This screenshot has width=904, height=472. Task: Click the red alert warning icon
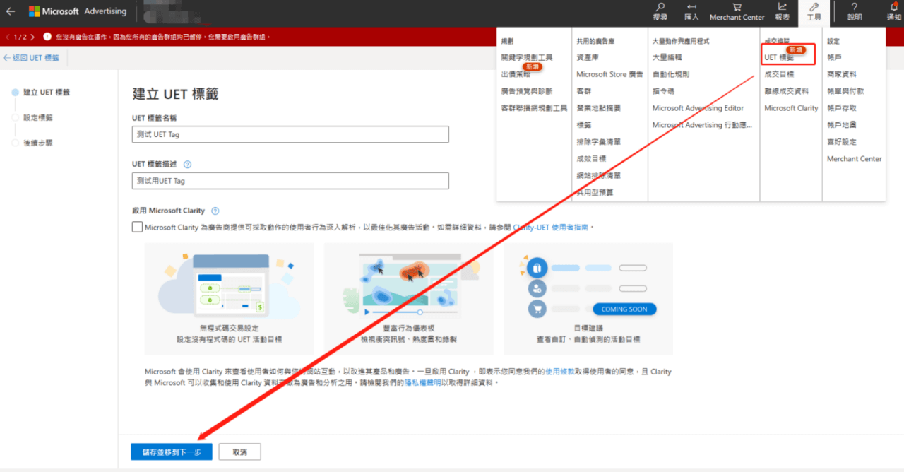tap(47, 37)
